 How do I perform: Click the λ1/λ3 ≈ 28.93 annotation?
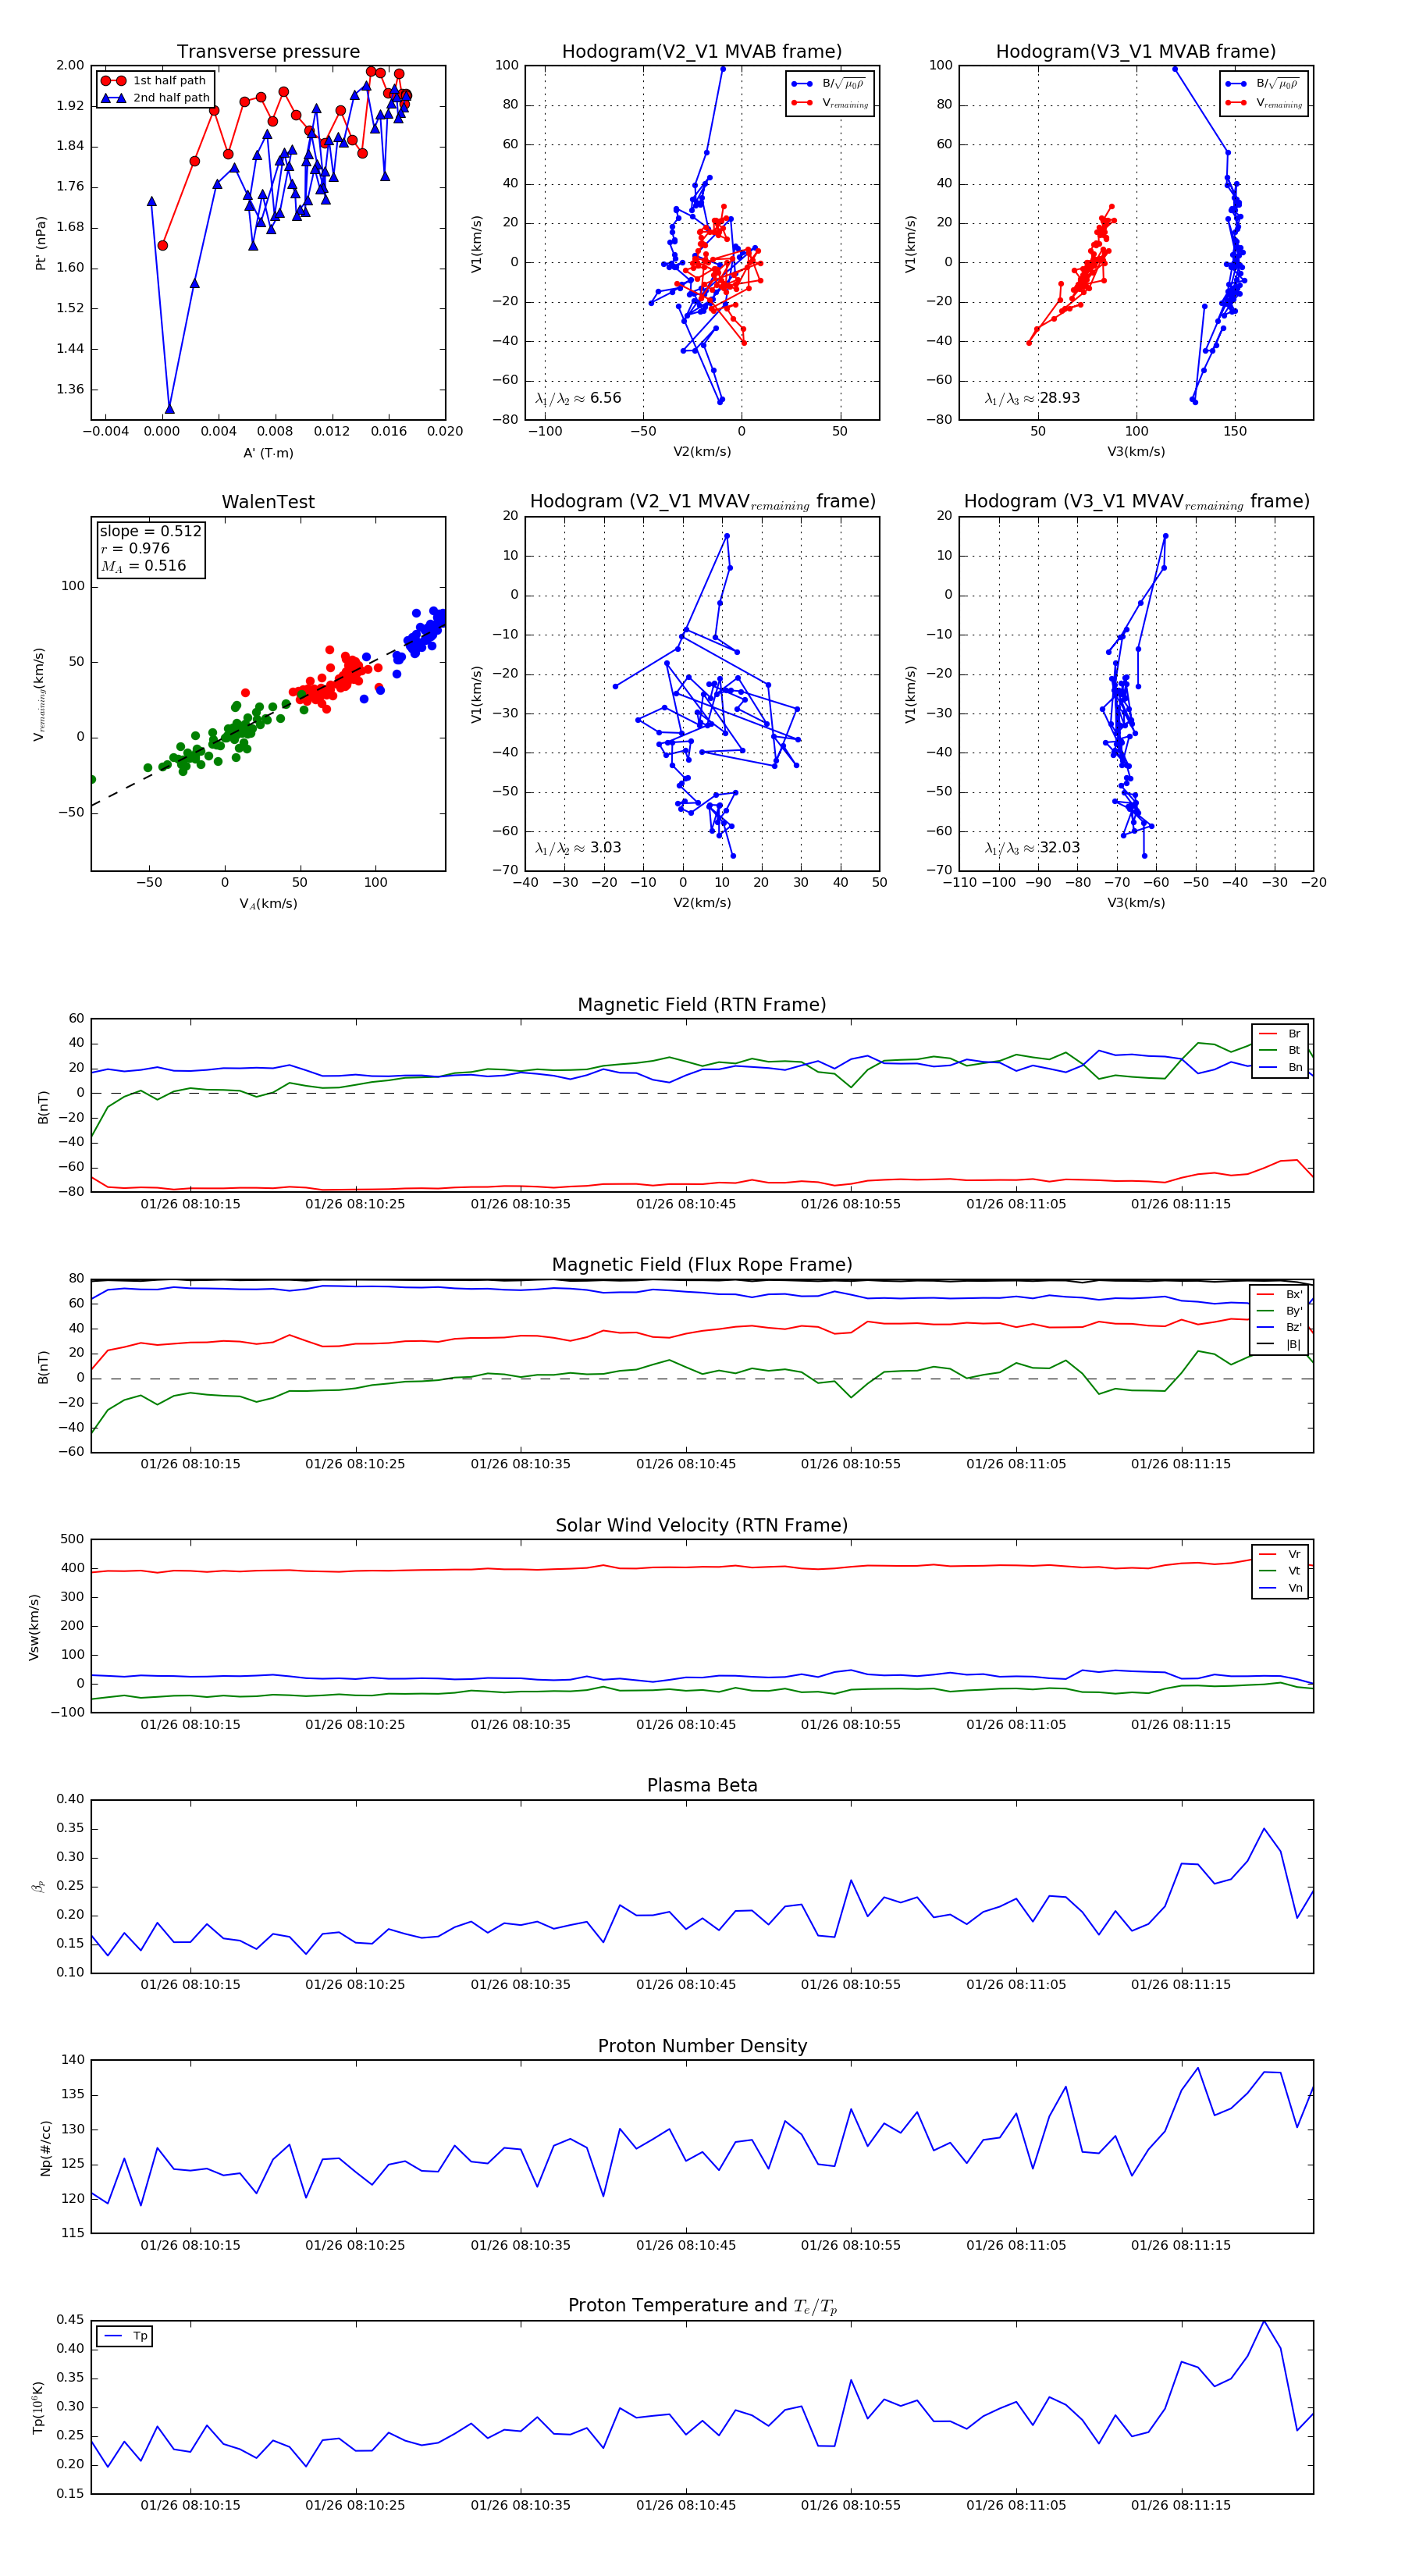pos(1032,398)
